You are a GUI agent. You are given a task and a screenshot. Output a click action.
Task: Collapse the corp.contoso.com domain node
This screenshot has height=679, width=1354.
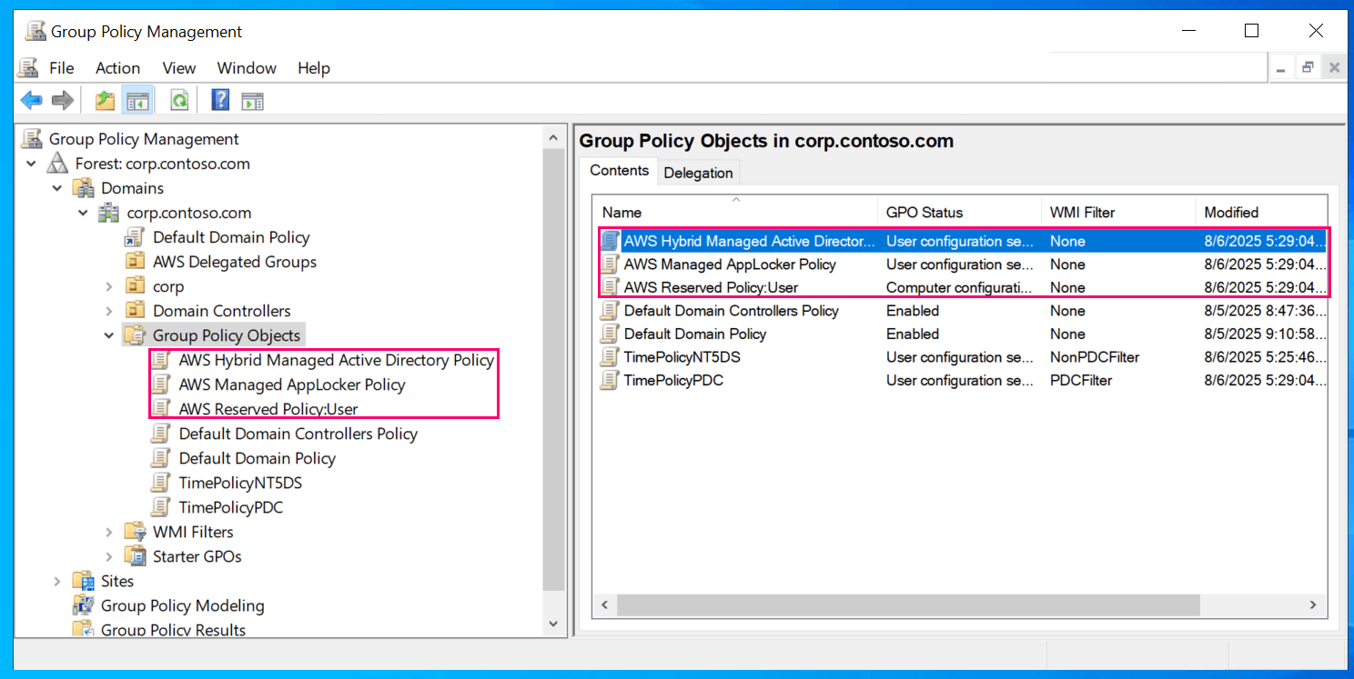84,213
